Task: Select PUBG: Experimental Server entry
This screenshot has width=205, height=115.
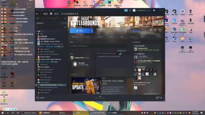Action: 49,87
